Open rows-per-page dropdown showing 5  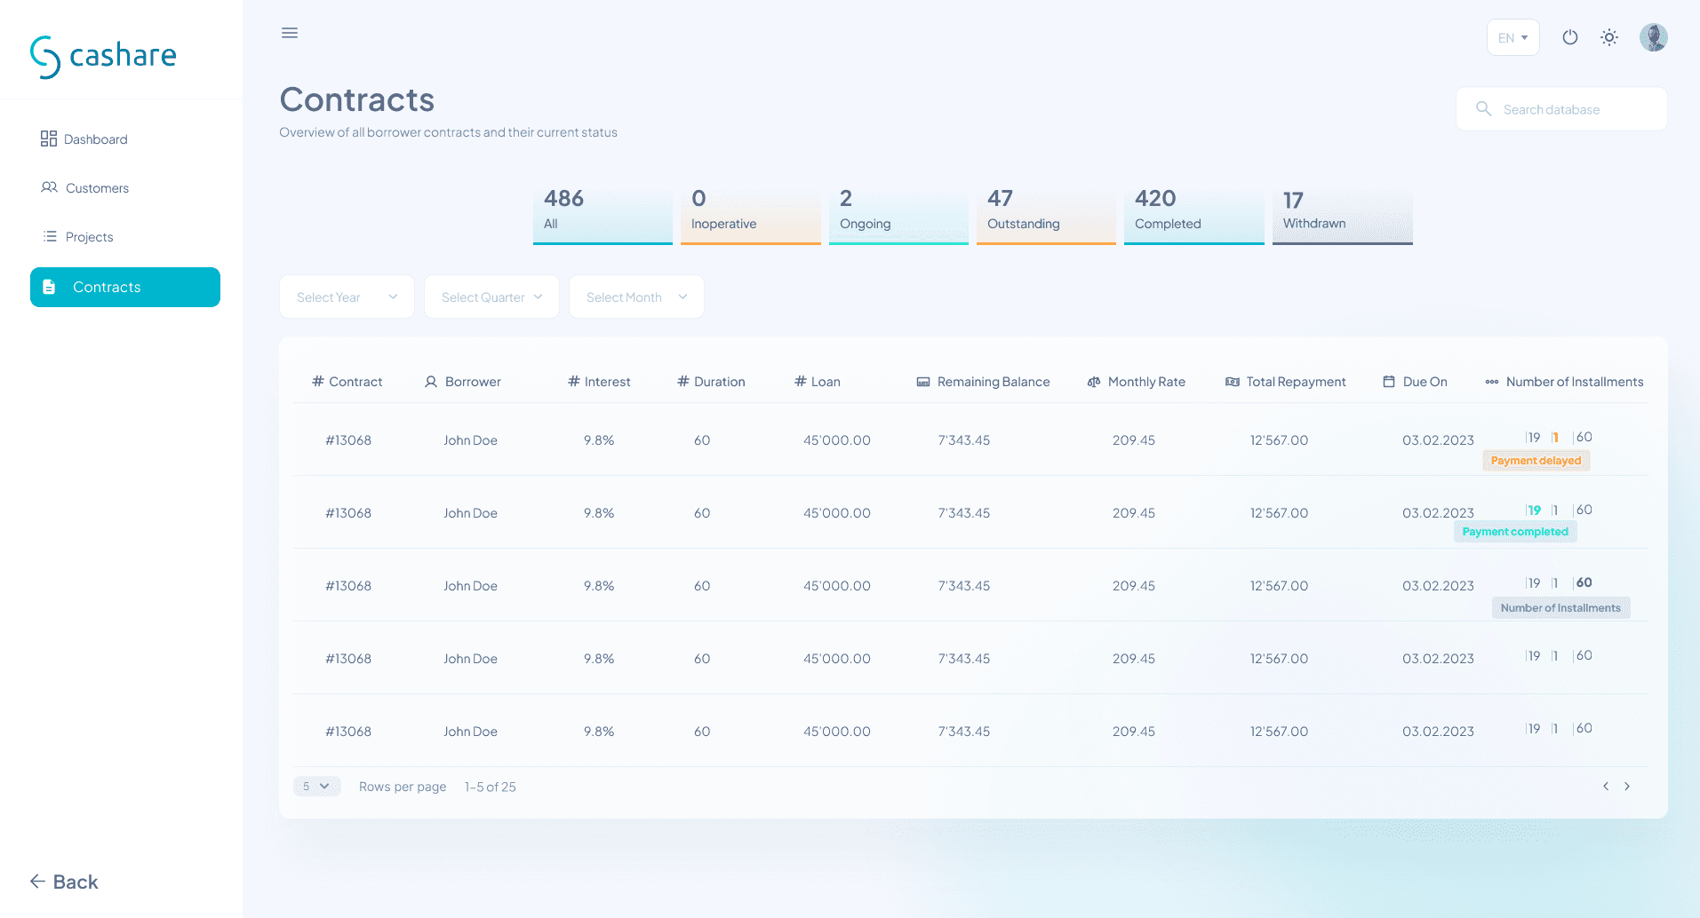coord(317,787)
